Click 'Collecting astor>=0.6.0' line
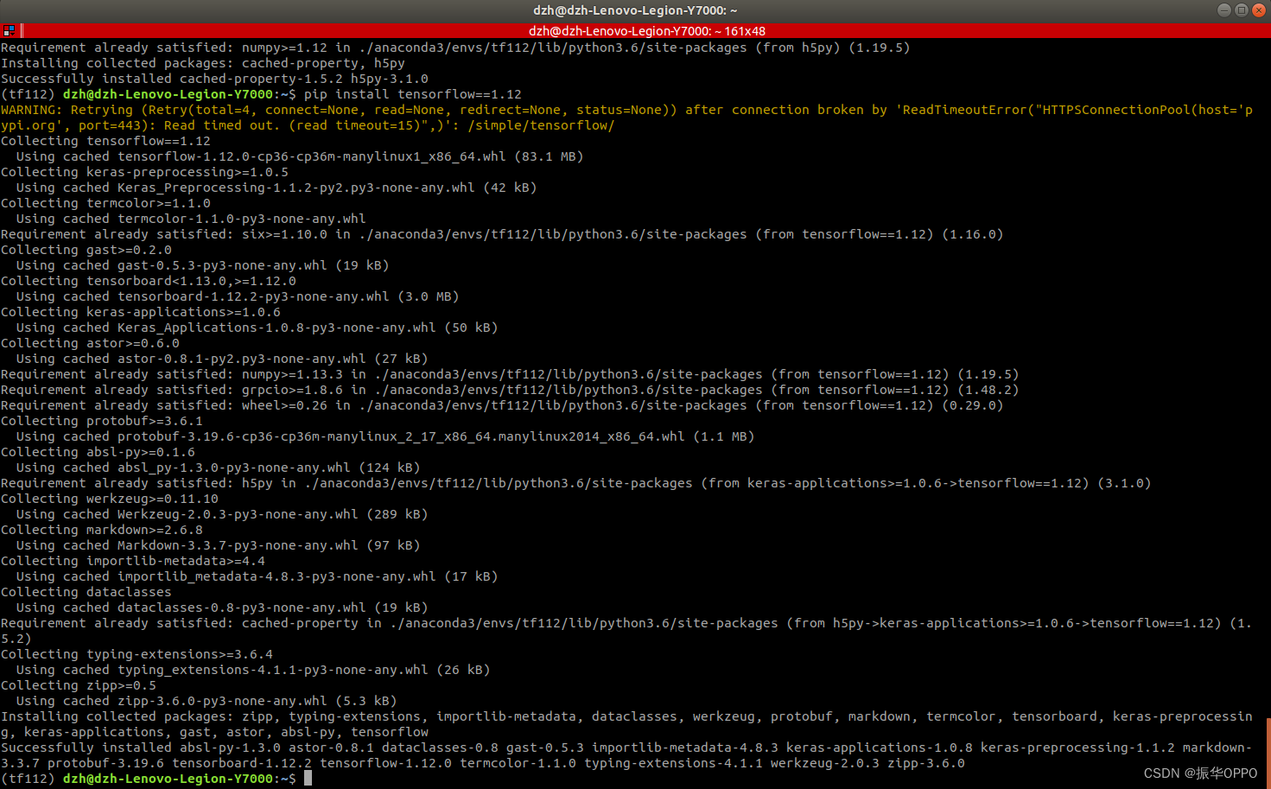 pyautogui.click(x=90, y=343)
